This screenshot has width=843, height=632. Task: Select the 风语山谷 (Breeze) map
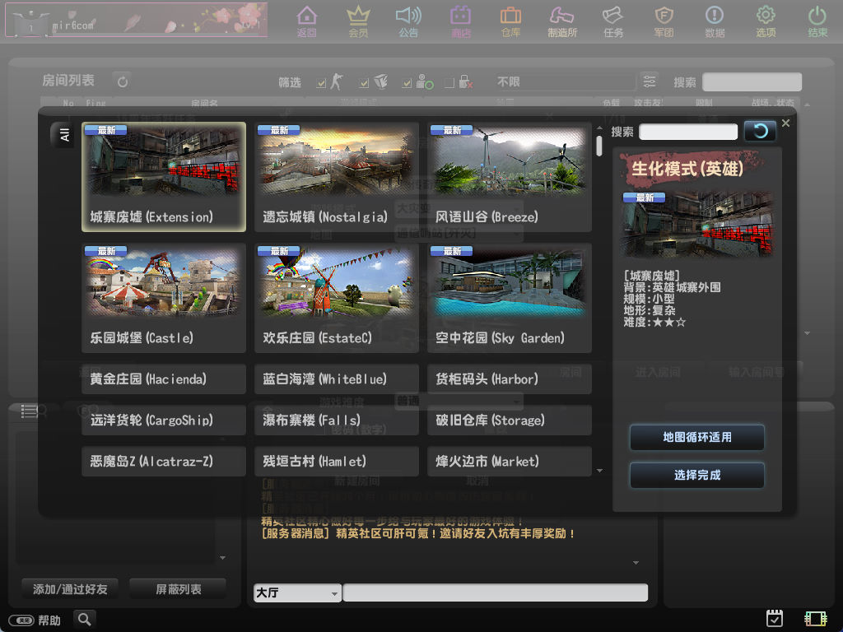[509, 177]
